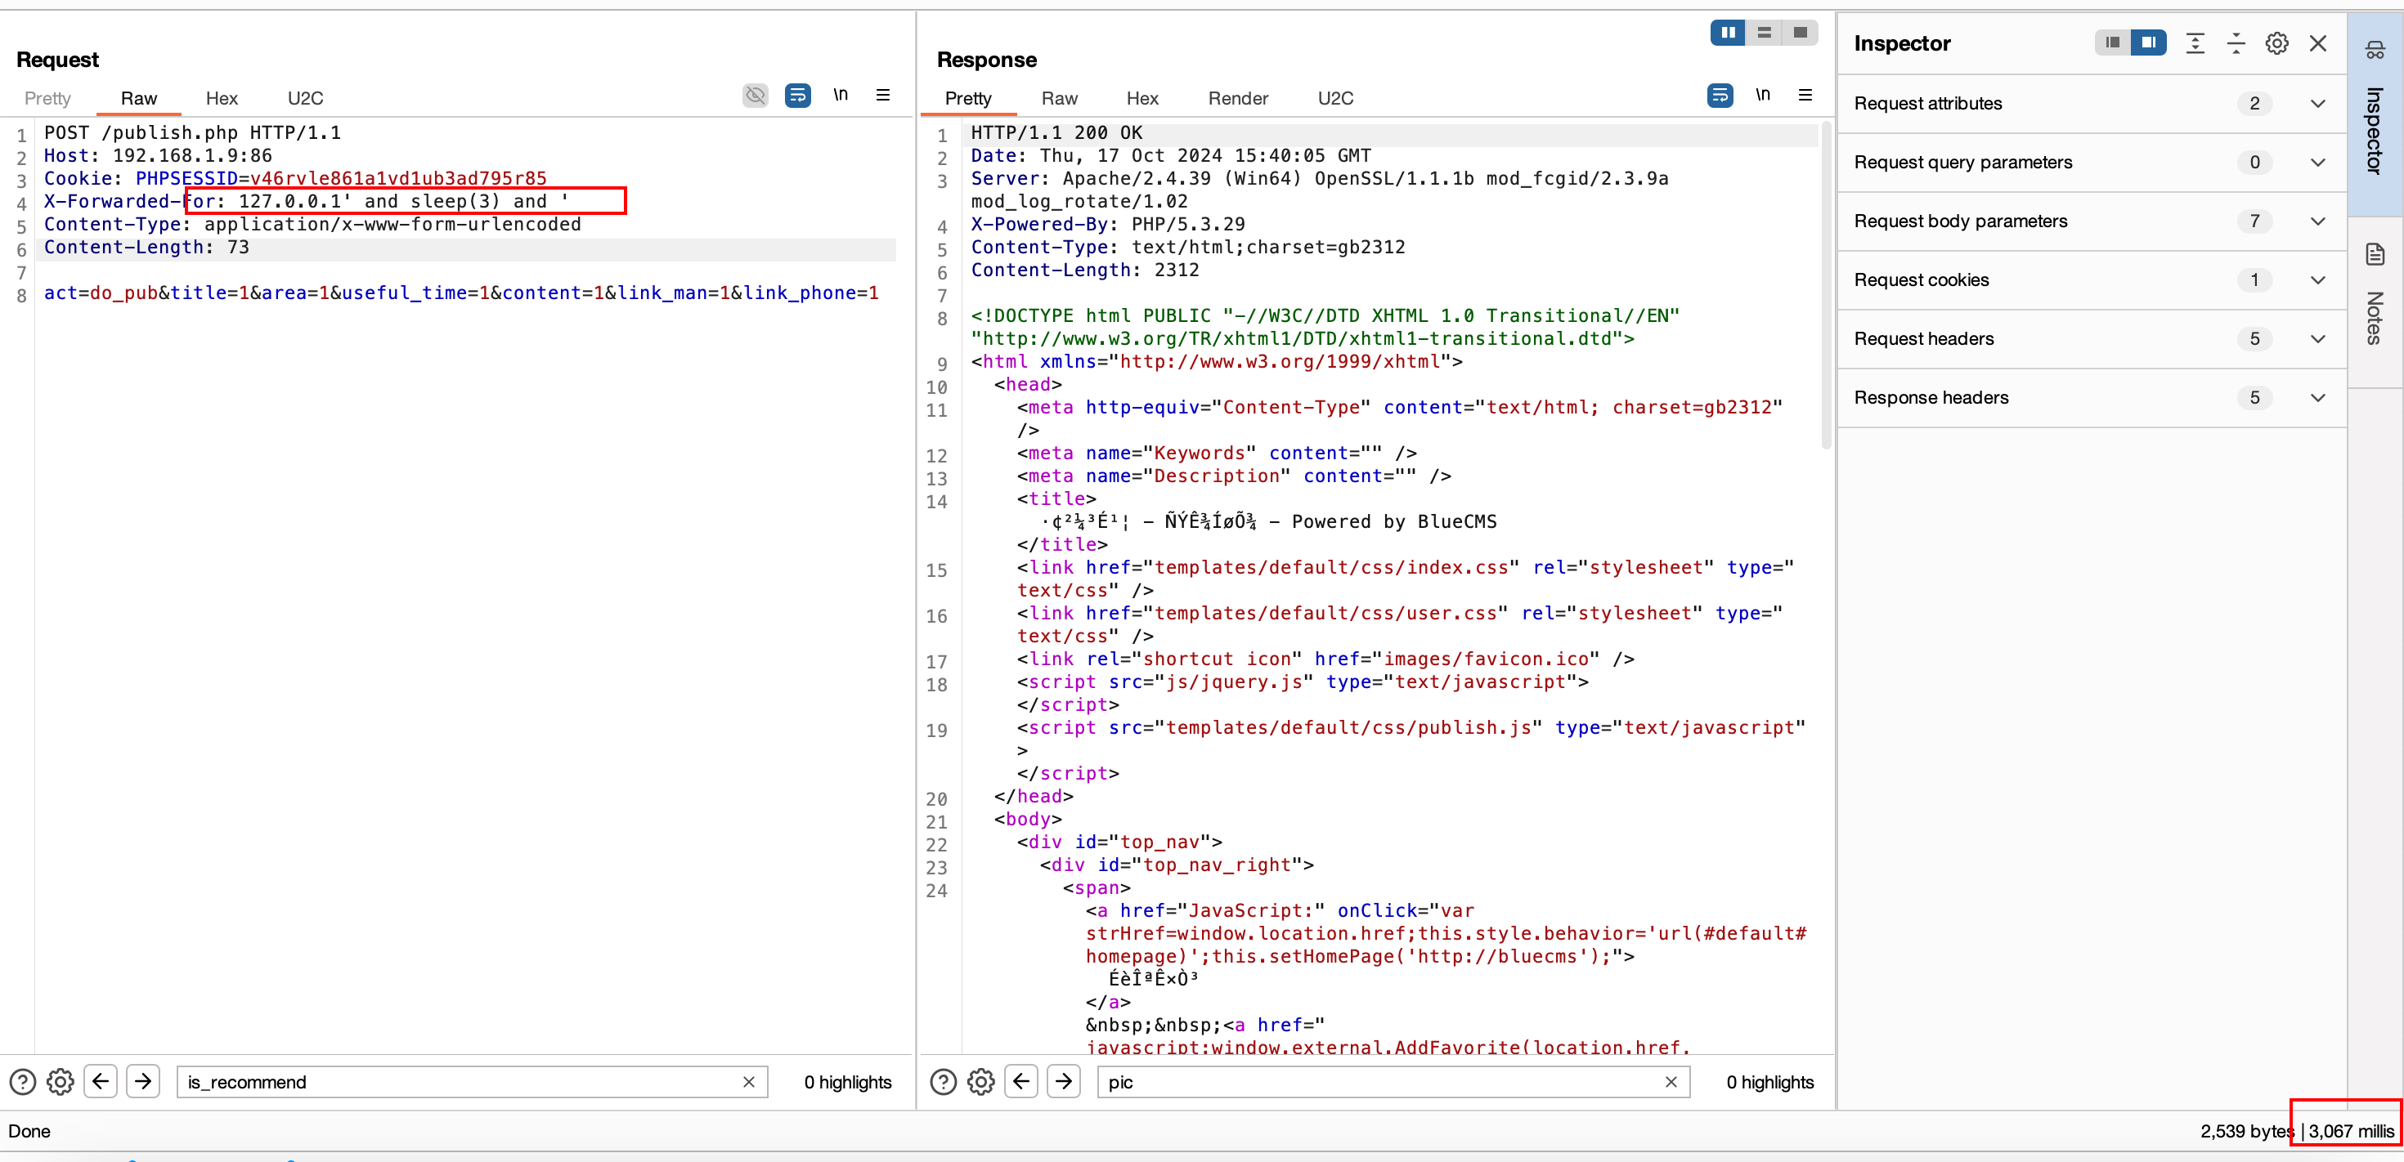Screen dimensions: 2404x1162
Task: Open the Notes side tab
Action: point(2376,302)
